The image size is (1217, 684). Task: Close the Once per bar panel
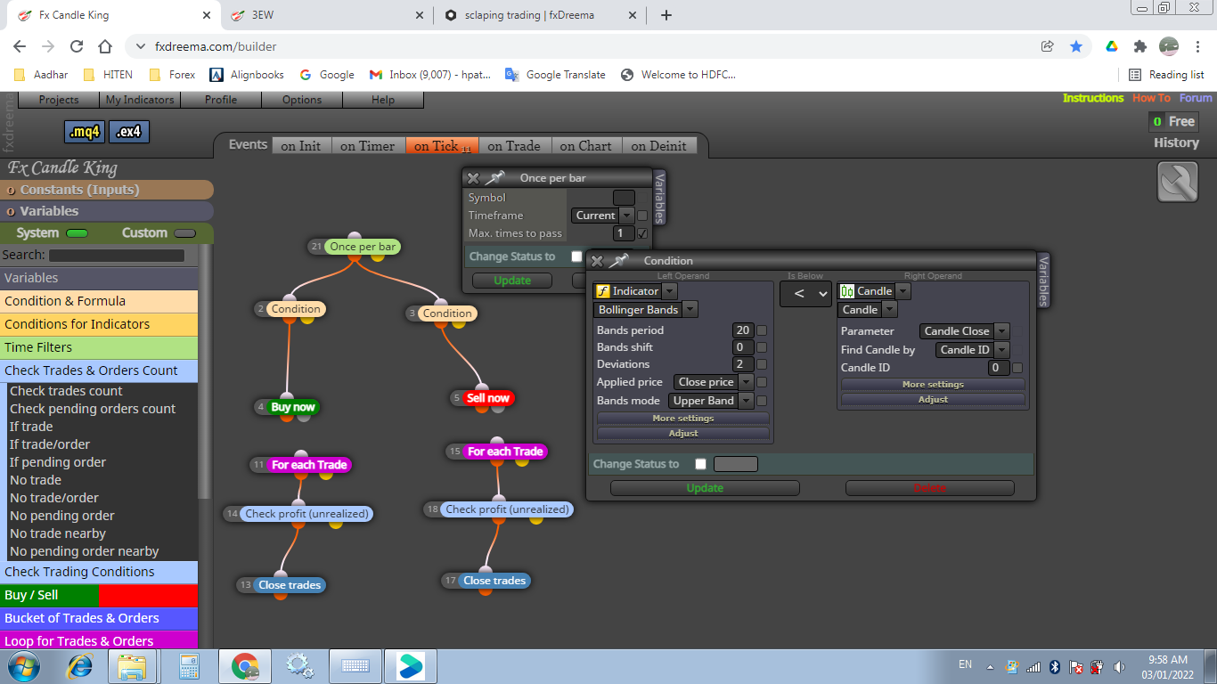coord(473,178)
